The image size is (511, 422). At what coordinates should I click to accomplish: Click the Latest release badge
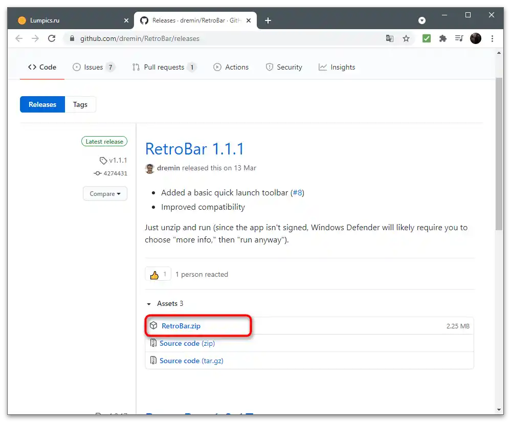pyautogui.click(x=104, y=141)
